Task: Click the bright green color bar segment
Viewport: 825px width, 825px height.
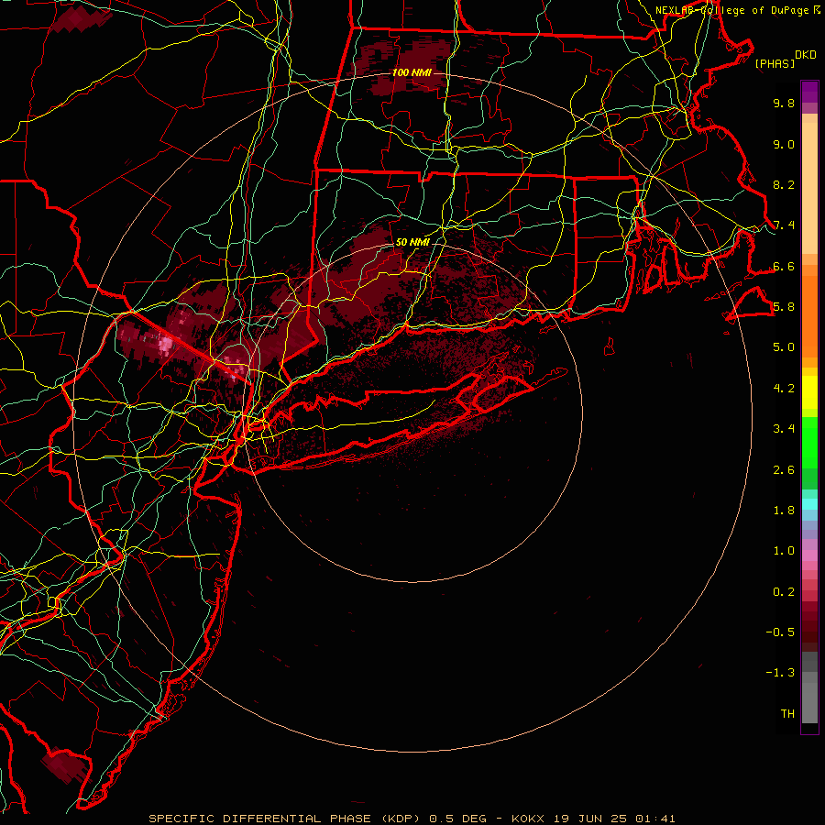Action: pos(809,442)
